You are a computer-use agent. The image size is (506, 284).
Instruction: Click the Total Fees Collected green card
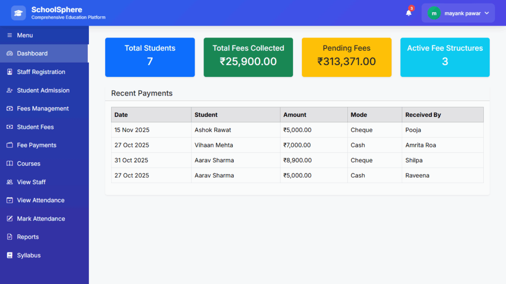(x=248, y=57)
